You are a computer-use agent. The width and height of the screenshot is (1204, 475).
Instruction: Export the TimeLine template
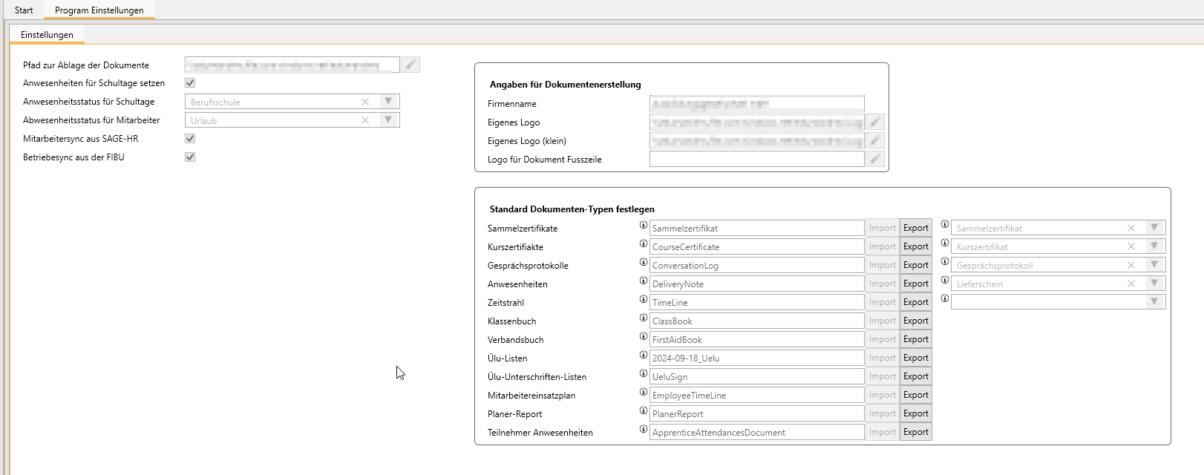(x=916, y=302)
